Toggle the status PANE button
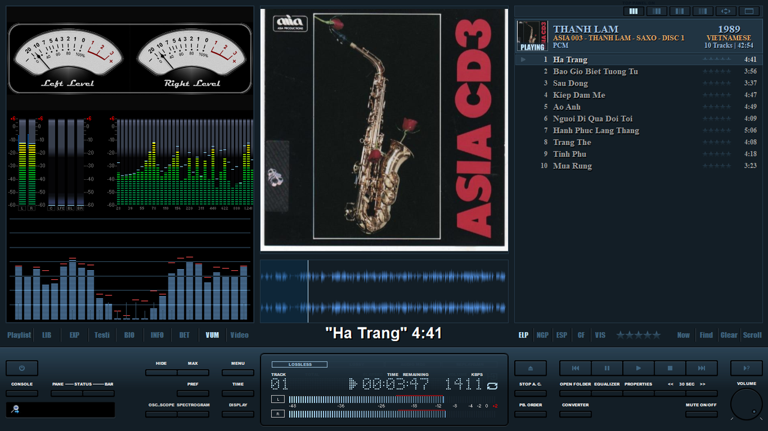This screenshot has width=768, height=431. 67,393
